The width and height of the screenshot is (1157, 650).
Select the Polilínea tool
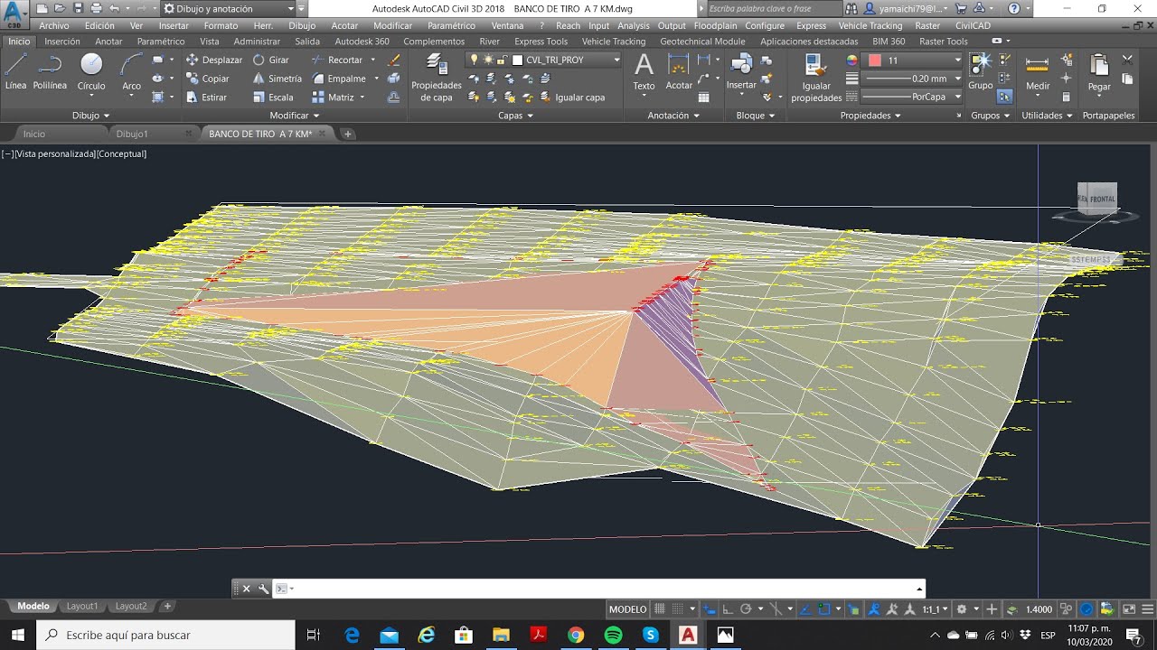(50, 72)
